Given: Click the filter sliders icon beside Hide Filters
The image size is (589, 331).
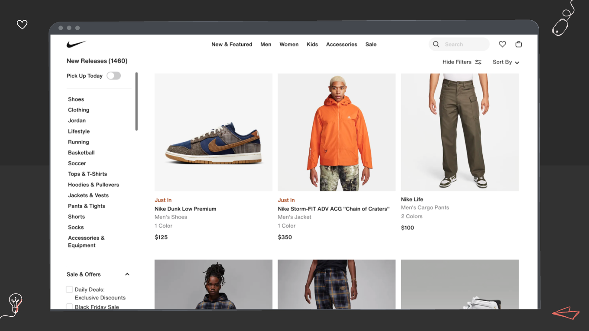Looking at the screenshot, I should pyautogui.click(x=478, y=62).
